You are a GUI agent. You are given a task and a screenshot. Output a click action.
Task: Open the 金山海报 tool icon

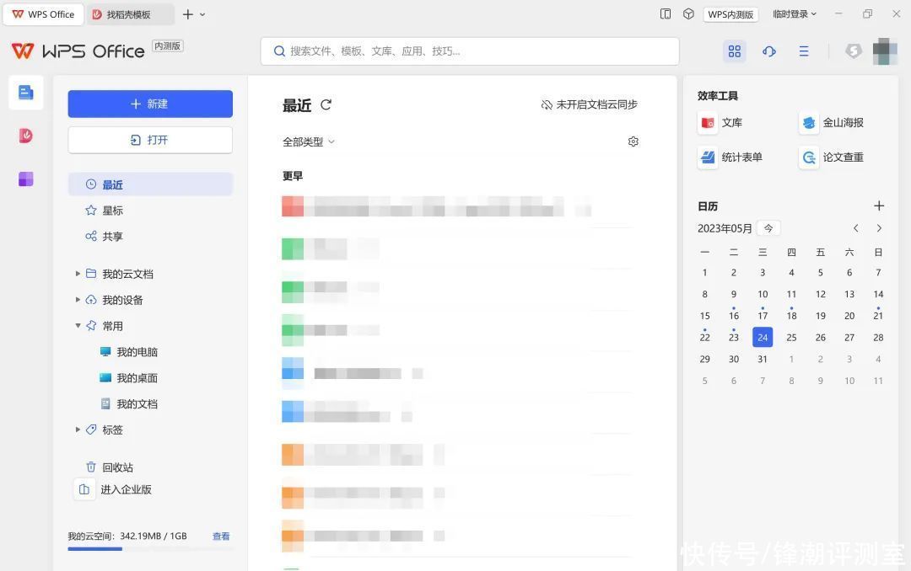coord(809,123)
